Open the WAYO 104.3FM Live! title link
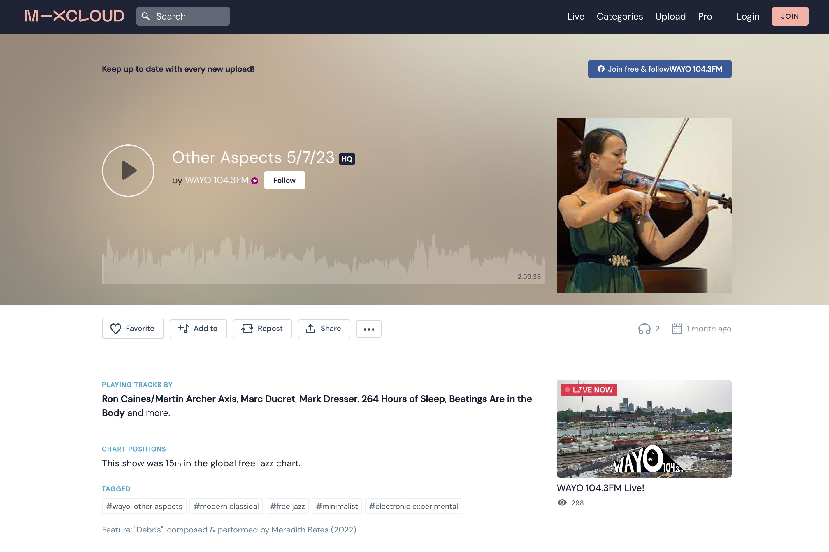 [600, 488]
